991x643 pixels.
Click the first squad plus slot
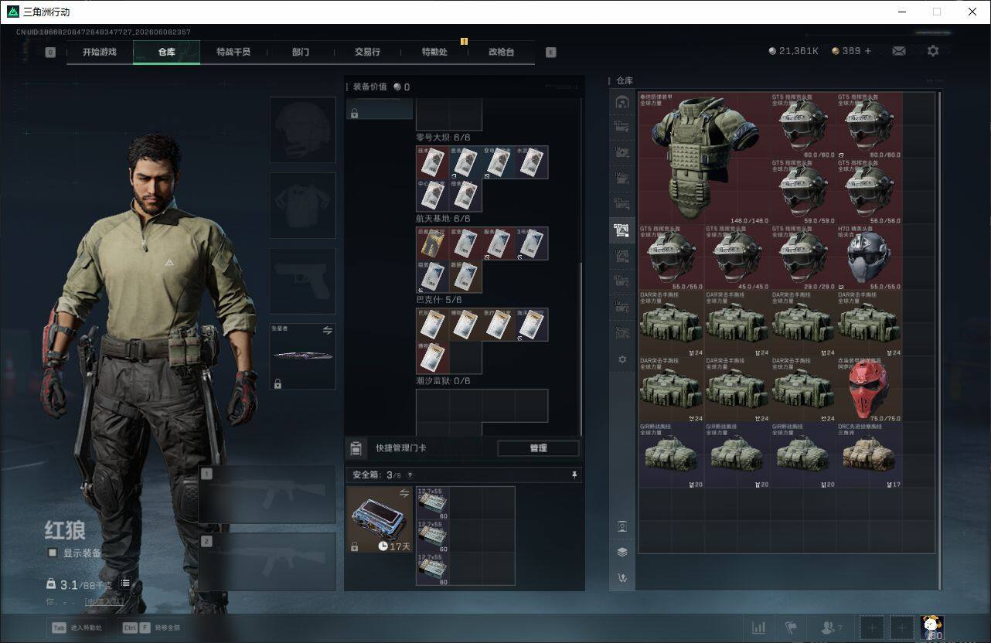coord(872,628)
